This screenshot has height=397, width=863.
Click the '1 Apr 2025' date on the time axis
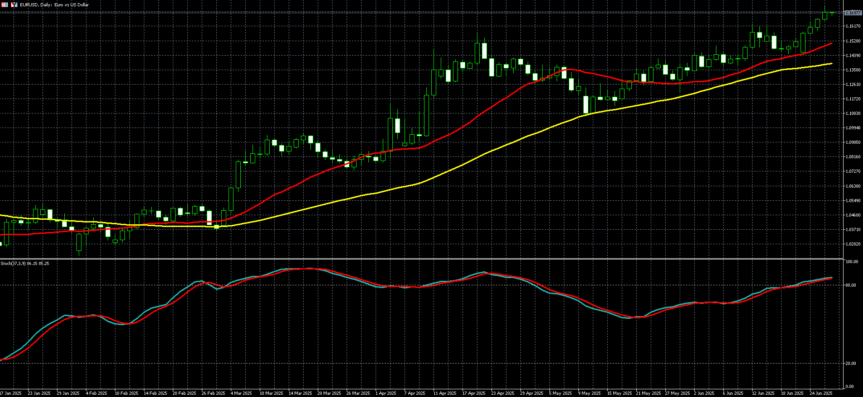click(x=386, y=393)
